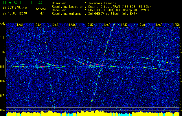Screen dimensions: 182x116
Task: Click the 1250 time marker
Action: tap(176, 25)
